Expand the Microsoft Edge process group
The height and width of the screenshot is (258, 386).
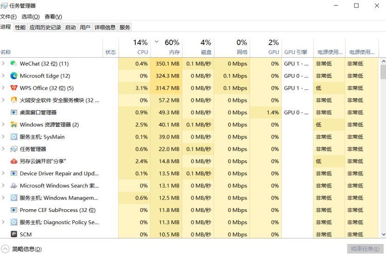(3, 76)
